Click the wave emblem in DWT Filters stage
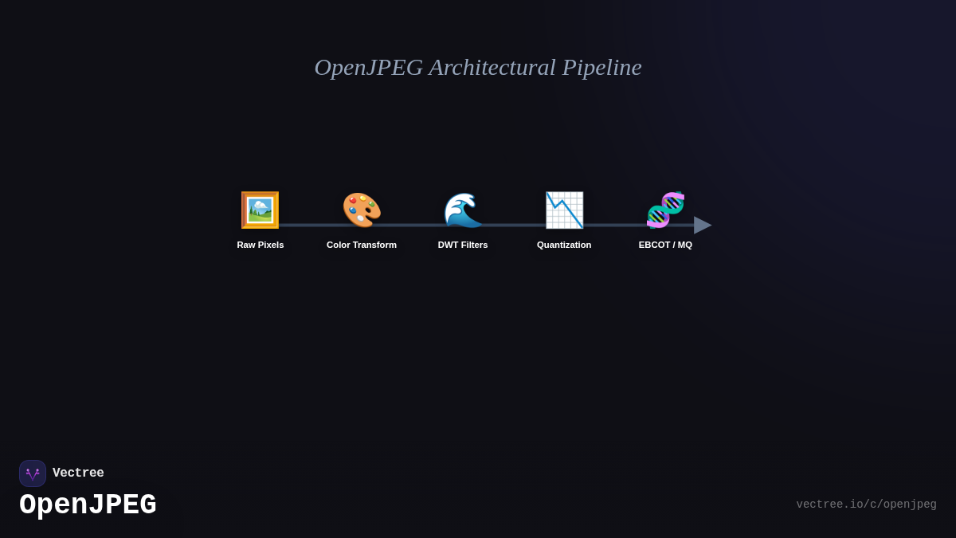Screen dimensions: 956x538 463,210
